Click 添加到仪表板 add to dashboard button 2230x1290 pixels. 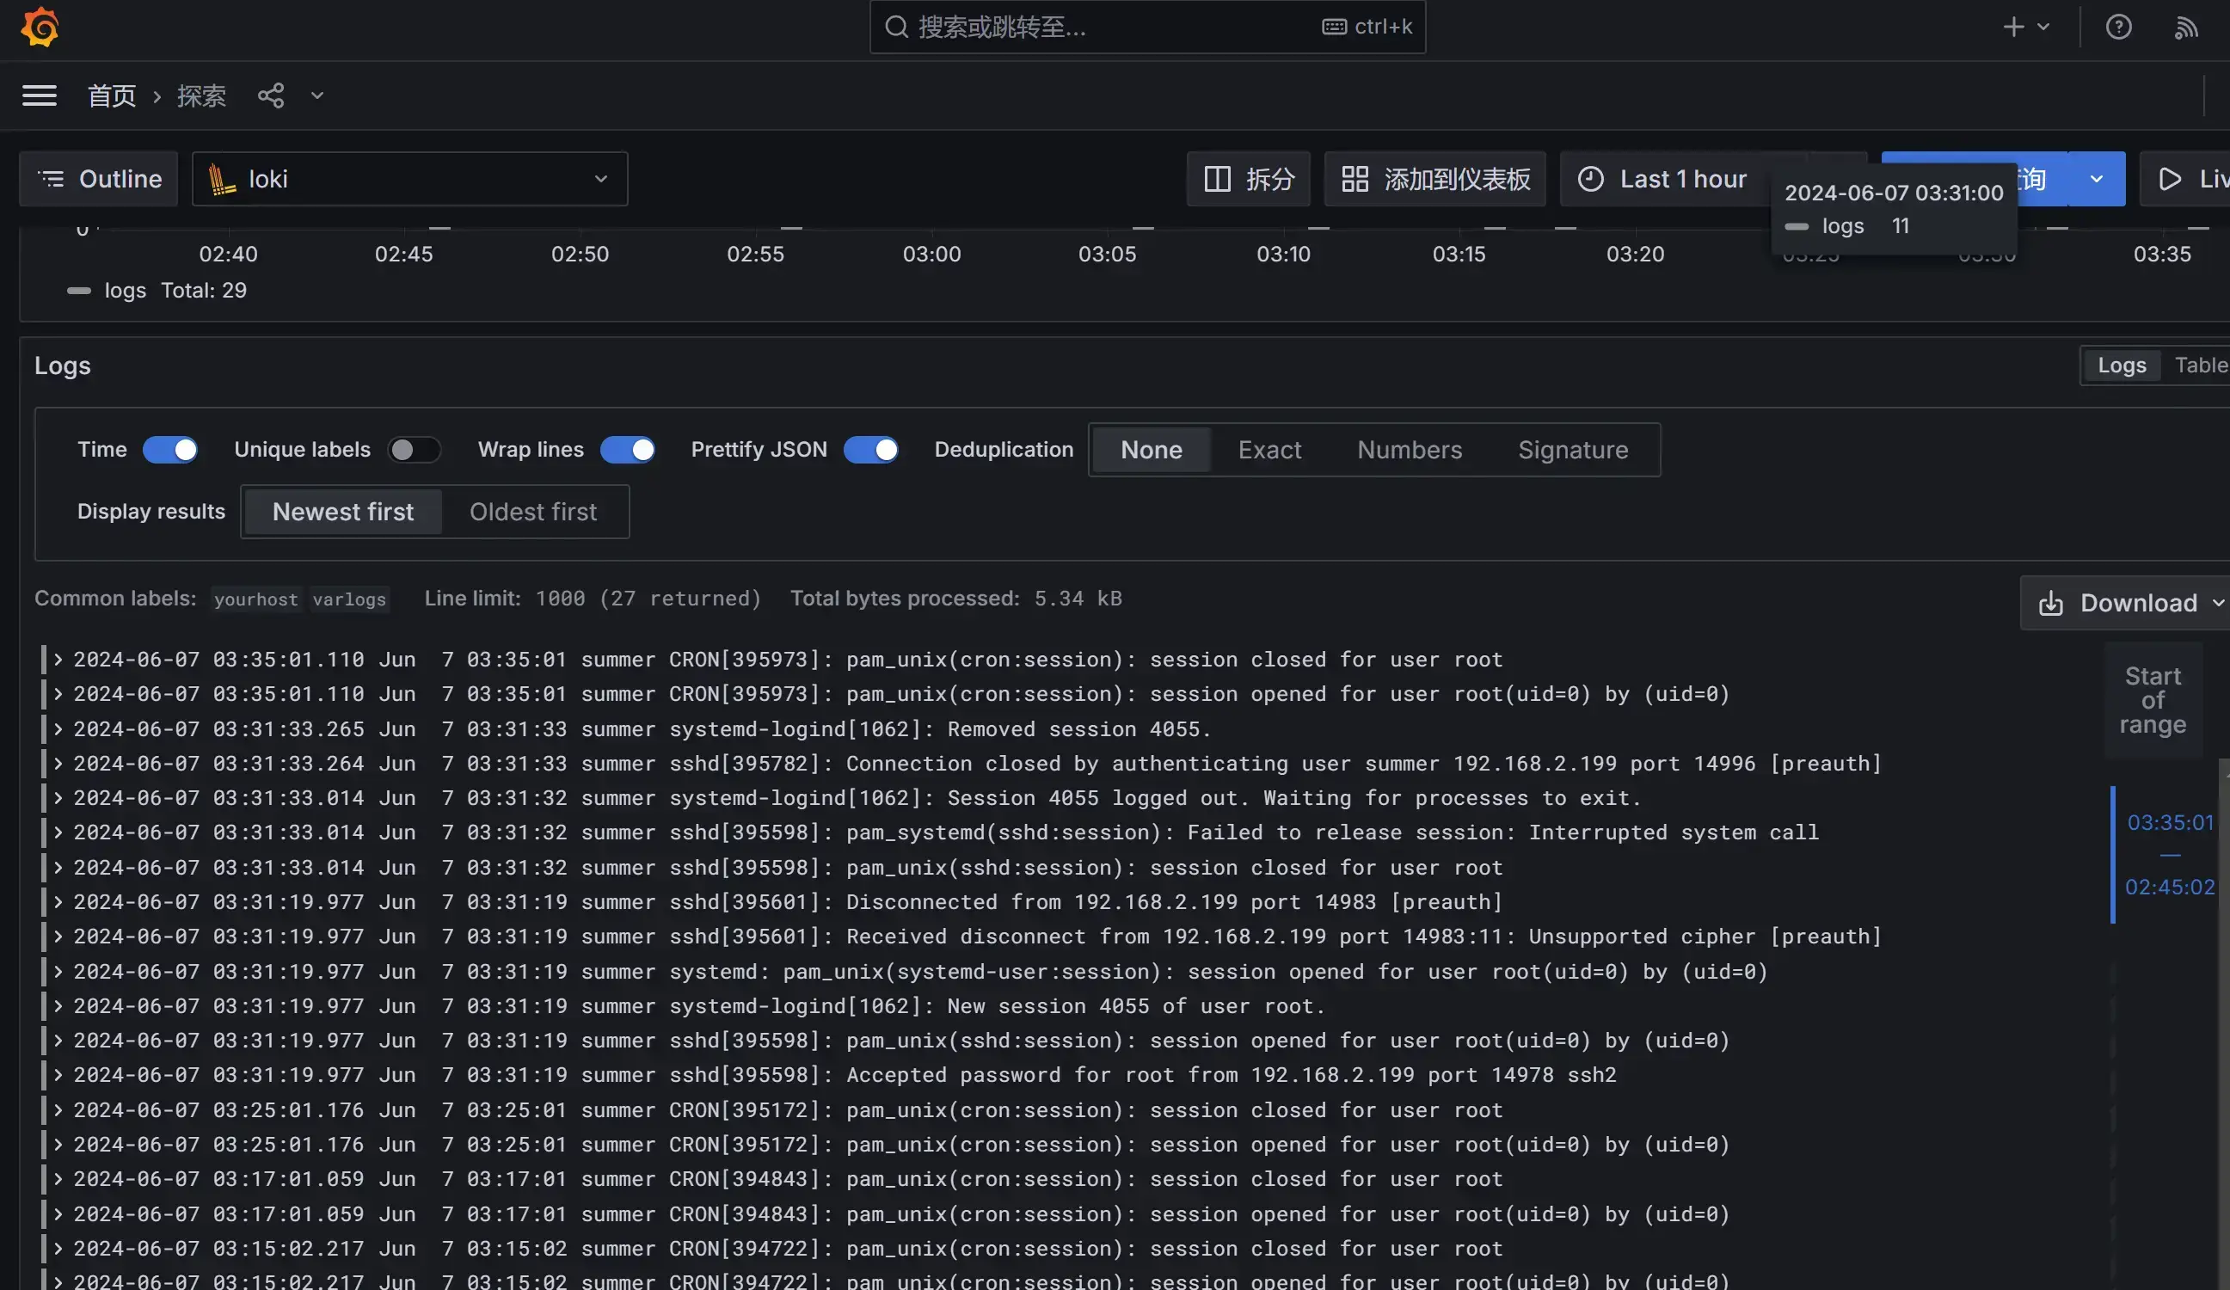click(x=1434, y=179)
